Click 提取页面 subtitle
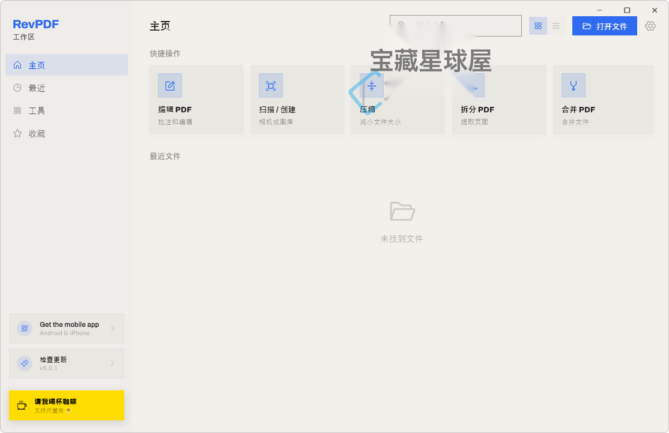 click(x=474, y=122)
